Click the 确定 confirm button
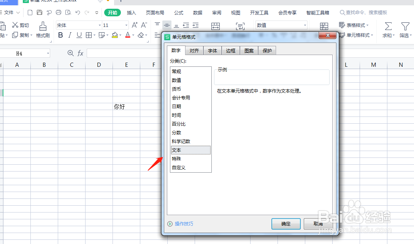Screen dimensions: 414x244 point(286,224)
